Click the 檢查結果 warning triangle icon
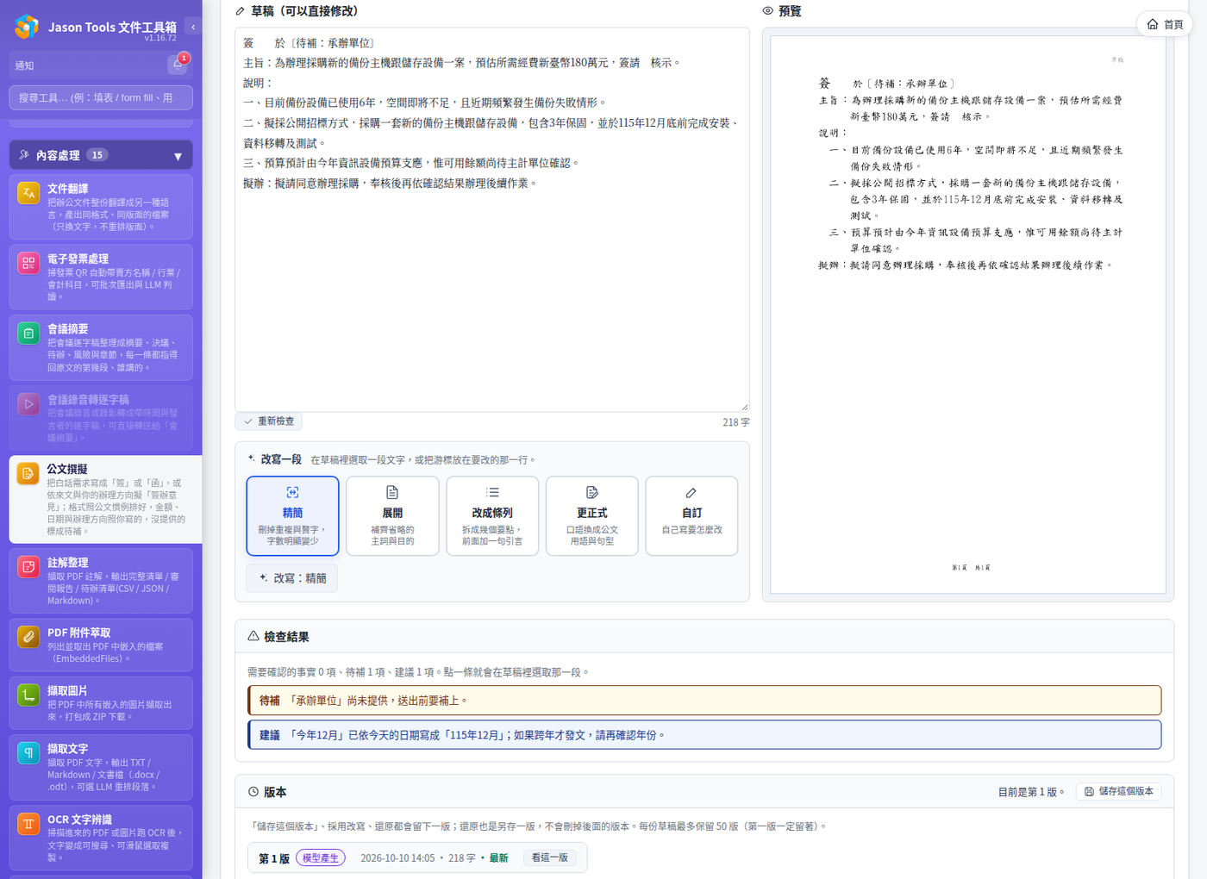1207x879 pixels. [x=253, y=636]
